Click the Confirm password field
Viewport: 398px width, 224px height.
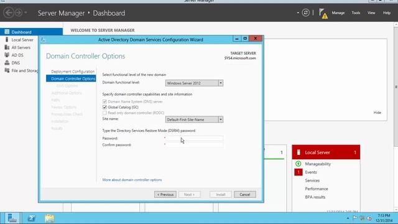click(x=195, y=145)
